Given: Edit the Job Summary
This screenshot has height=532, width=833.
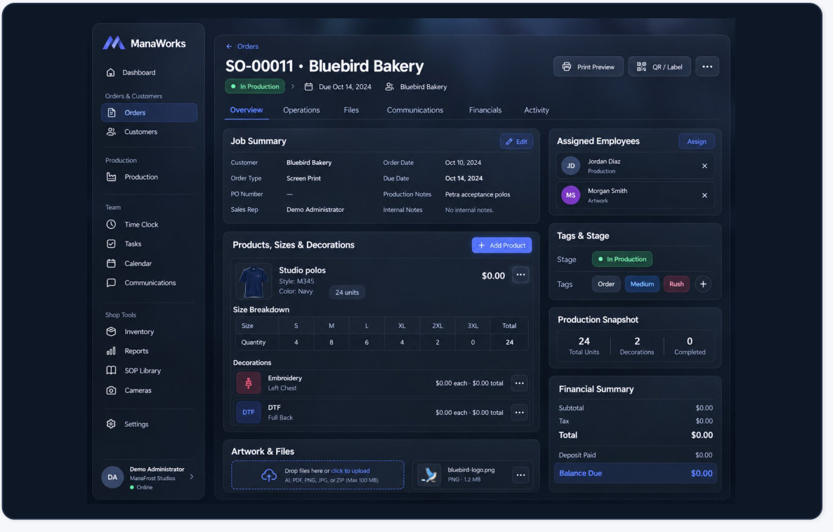Looking at the screenshot, I should 516,142.
